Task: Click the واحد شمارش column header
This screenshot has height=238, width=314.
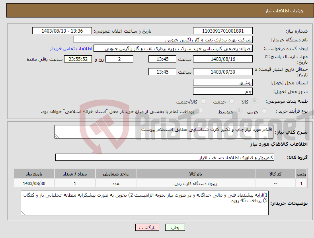Action: pos(116,174)
